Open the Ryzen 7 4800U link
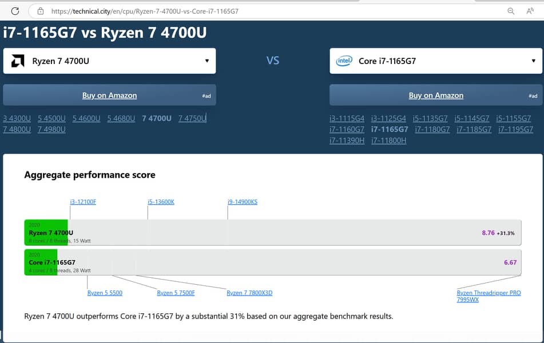This screenshot has height=343, width=544. tap(17, 129)
